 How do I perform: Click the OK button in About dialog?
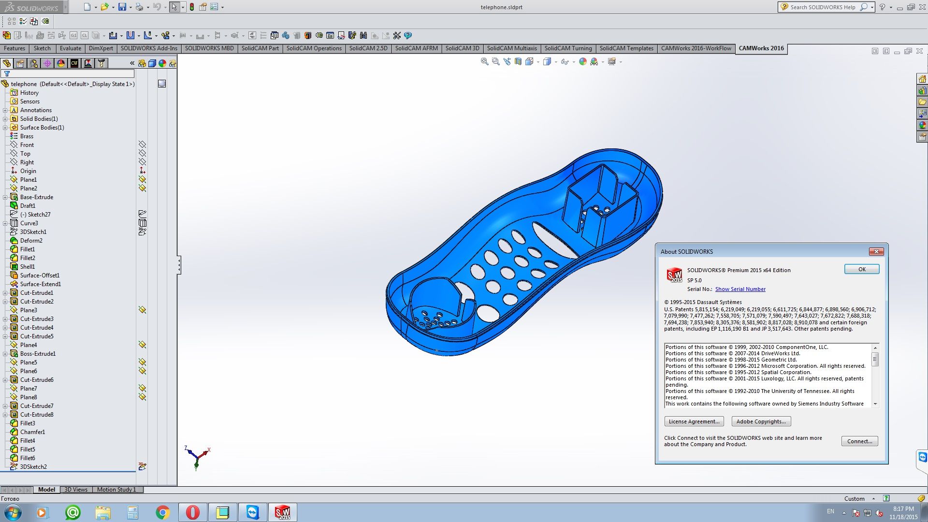(862, 268)
